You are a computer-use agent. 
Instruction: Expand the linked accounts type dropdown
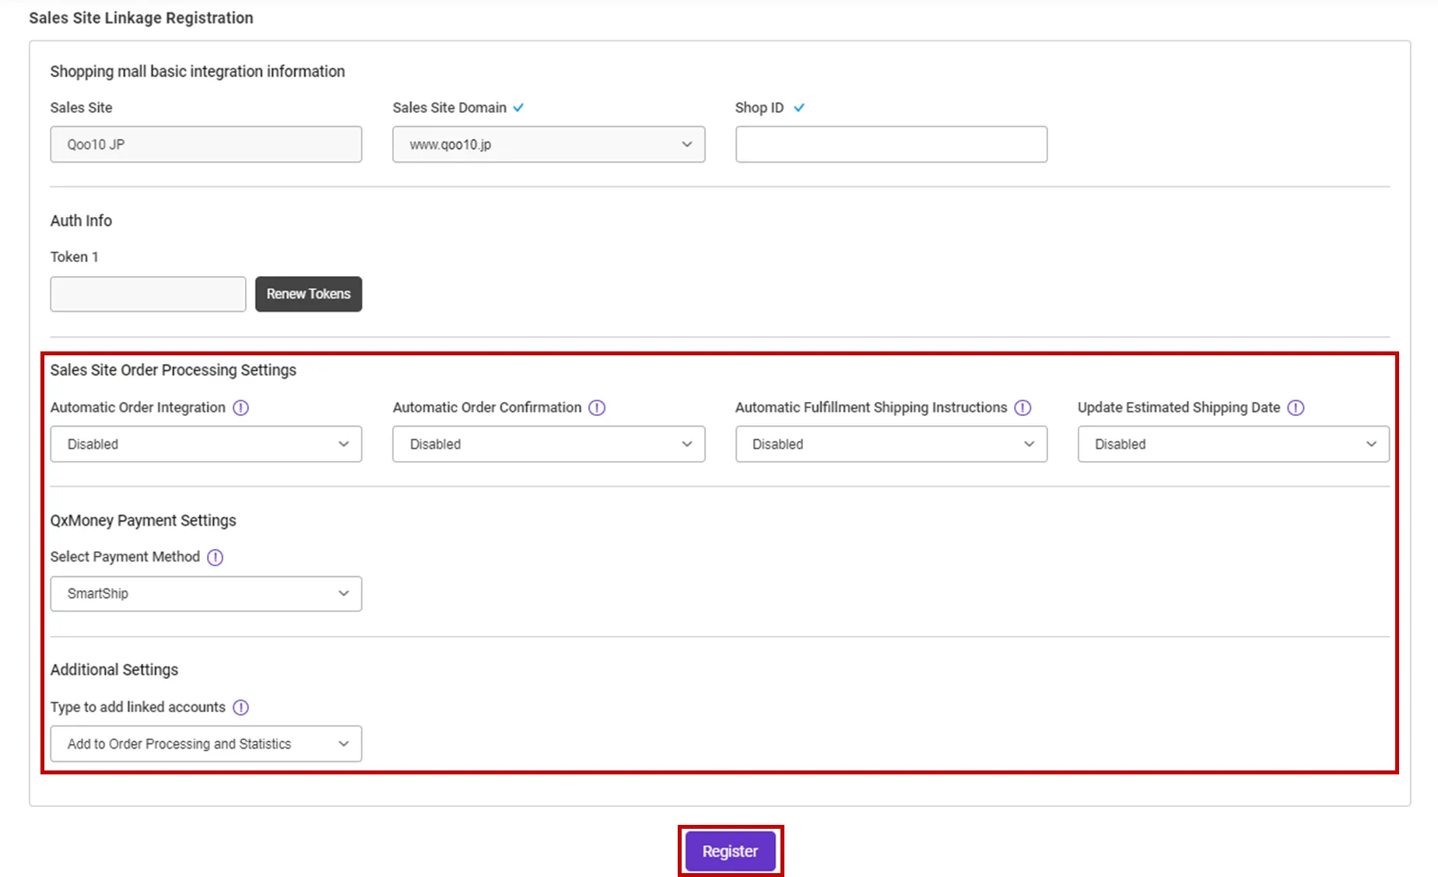click(206, 744)
